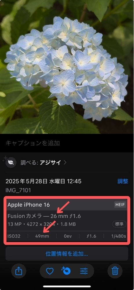Select the 1/480s shutter speed value
Viewport: 134px width, 290px height.
click(119, 236)
